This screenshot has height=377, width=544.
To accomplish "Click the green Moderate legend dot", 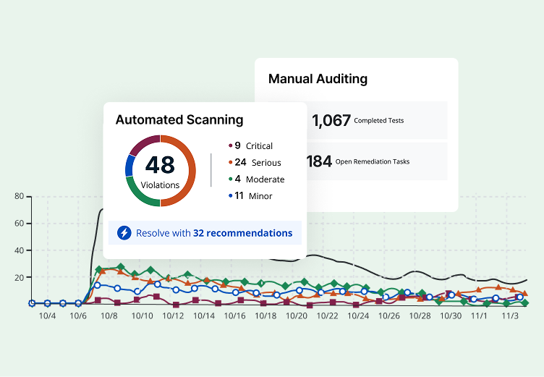I will (x=230, y=179).
